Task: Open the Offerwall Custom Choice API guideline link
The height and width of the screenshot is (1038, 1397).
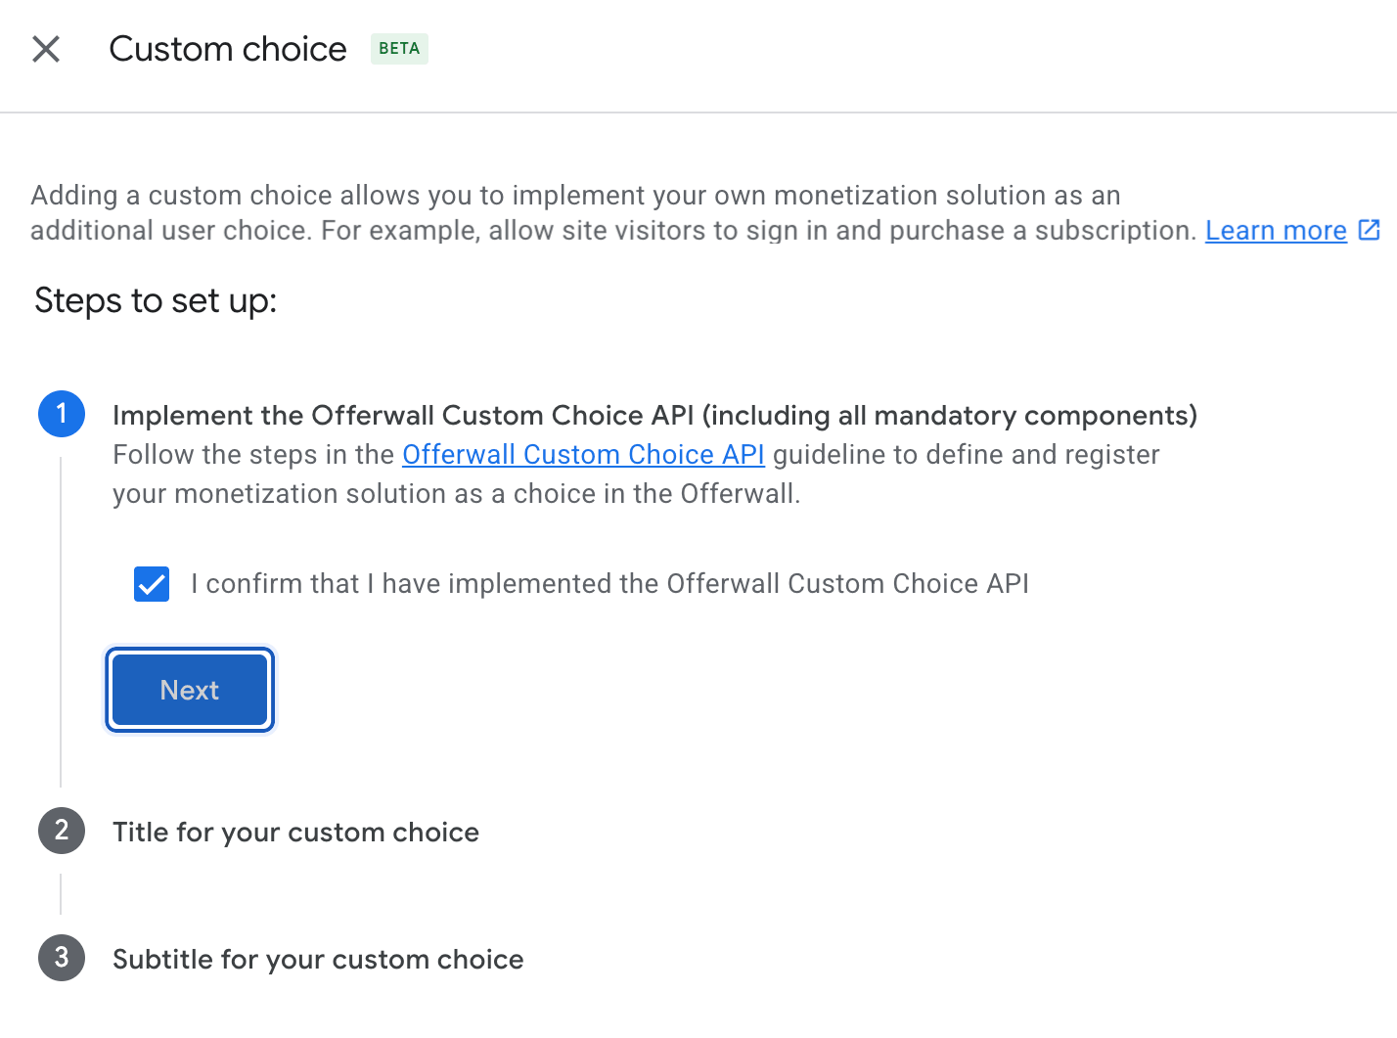Action: [583, 454]
